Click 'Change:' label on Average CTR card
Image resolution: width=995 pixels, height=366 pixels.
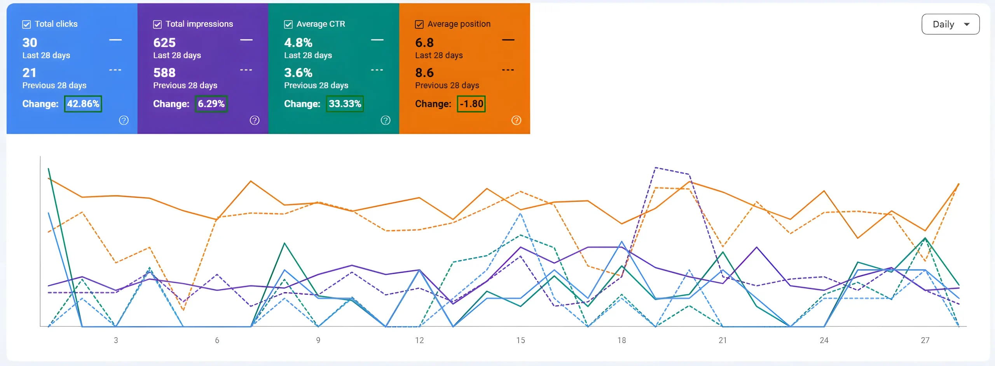pos(302,104)
